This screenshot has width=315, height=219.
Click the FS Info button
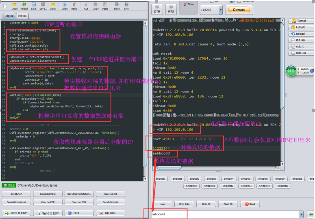click(301, 27)
